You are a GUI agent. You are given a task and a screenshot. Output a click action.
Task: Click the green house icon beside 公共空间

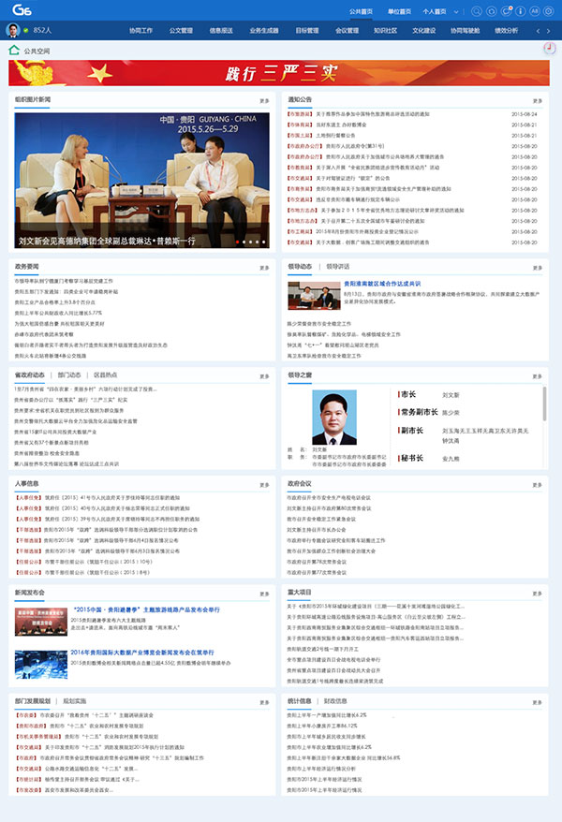14,51
